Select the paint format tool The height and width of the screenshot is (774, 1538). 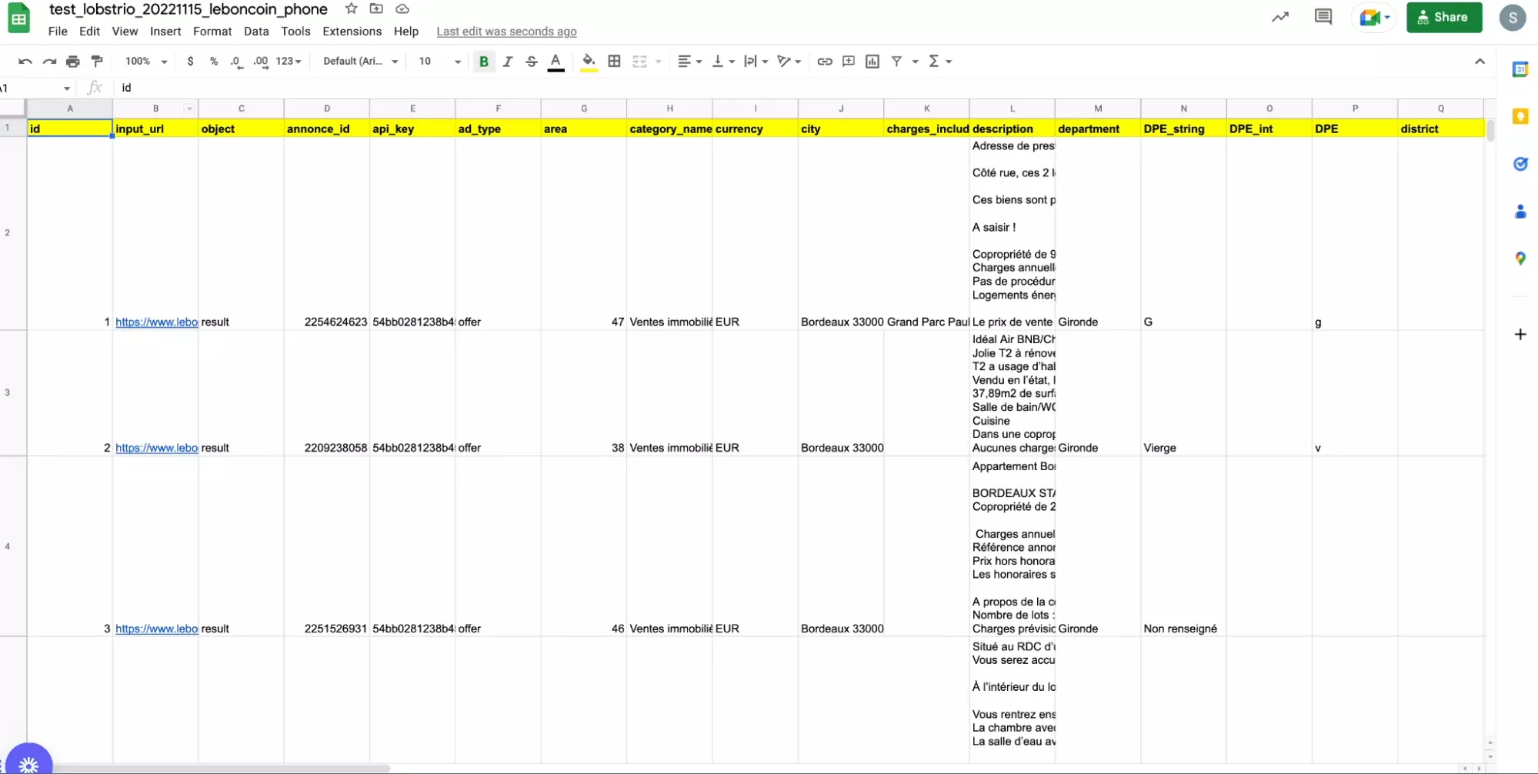pos(97,62)
